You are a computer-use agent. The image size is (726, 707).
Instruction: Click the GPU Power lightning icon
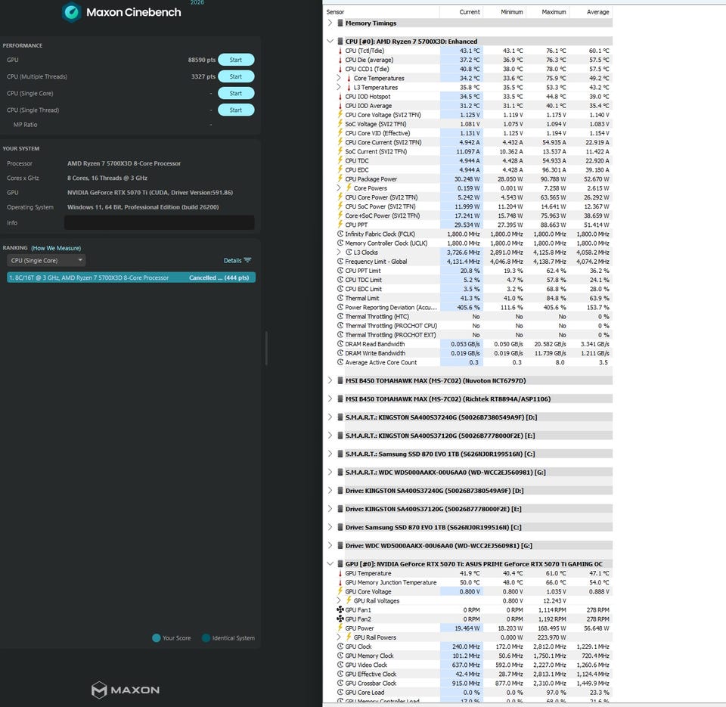point(340,628)
